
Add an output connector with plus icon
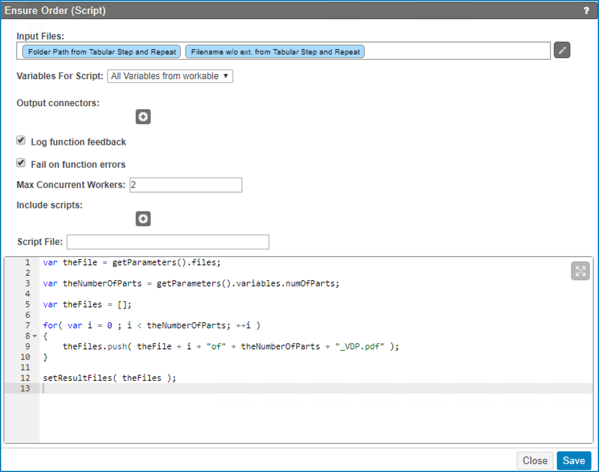pos(143,117)
